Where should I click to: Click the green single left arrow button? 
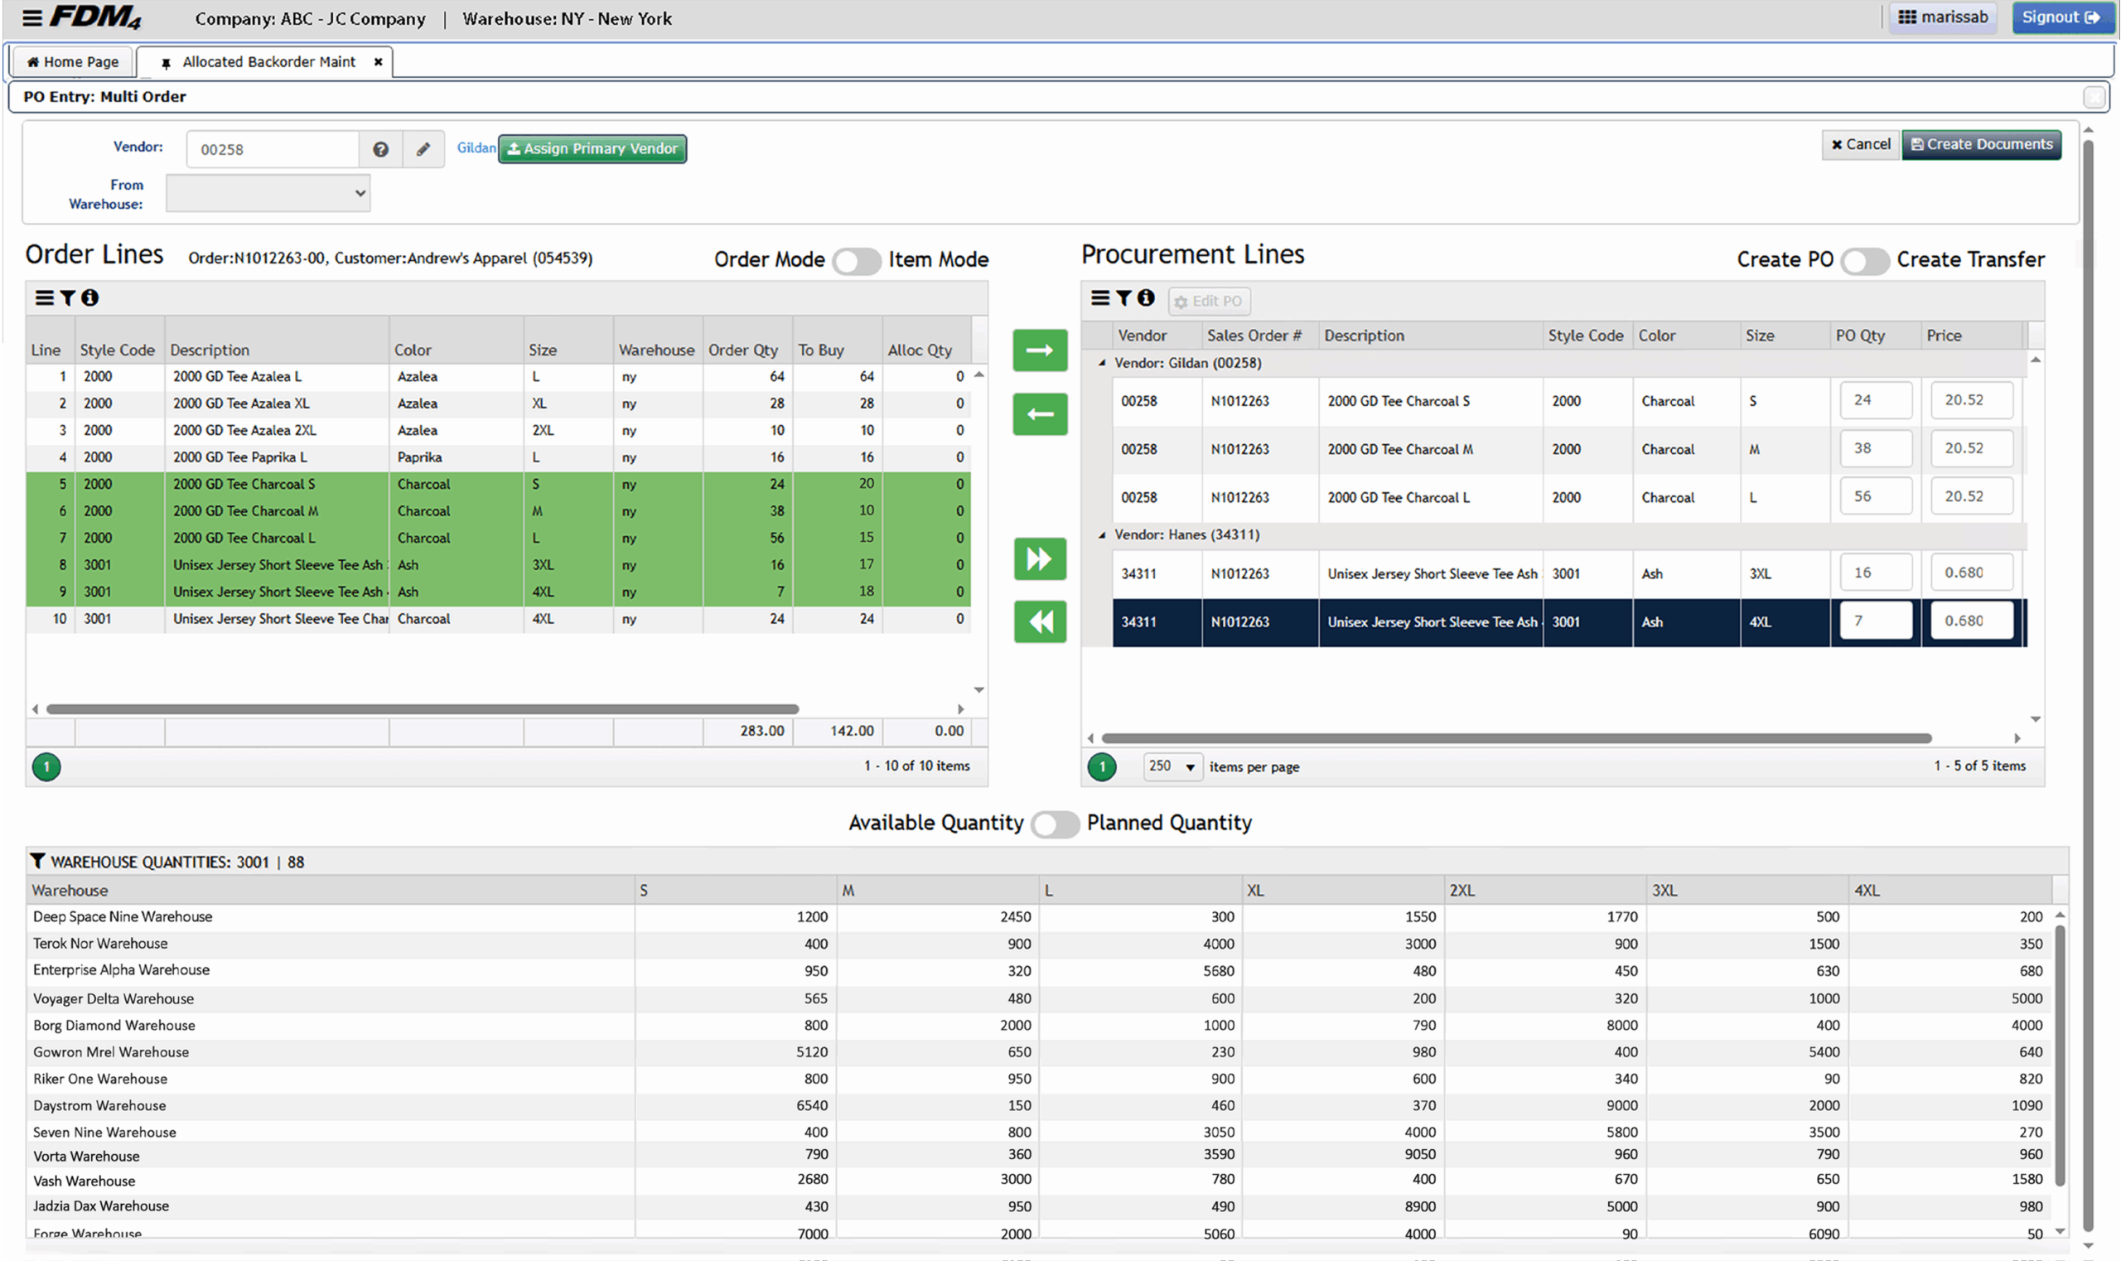pyautogui.click(x=1039, y=413)
